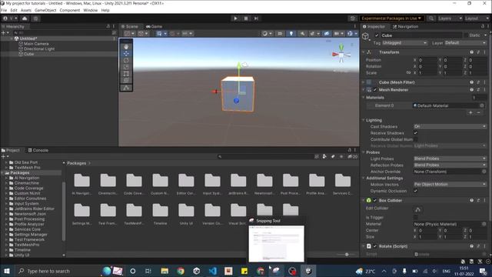Open Google Chrome on the taskbar
The width and height of the screenshot is (492, 277).
click(x=181, y=271)
